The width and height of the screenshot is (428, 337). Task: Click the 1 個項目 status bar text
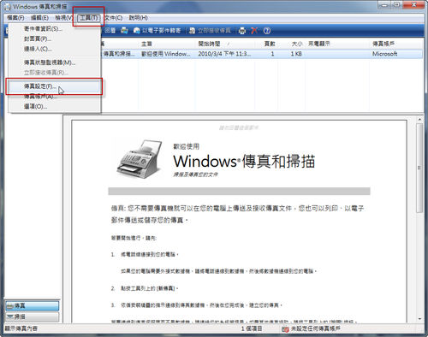252,328
